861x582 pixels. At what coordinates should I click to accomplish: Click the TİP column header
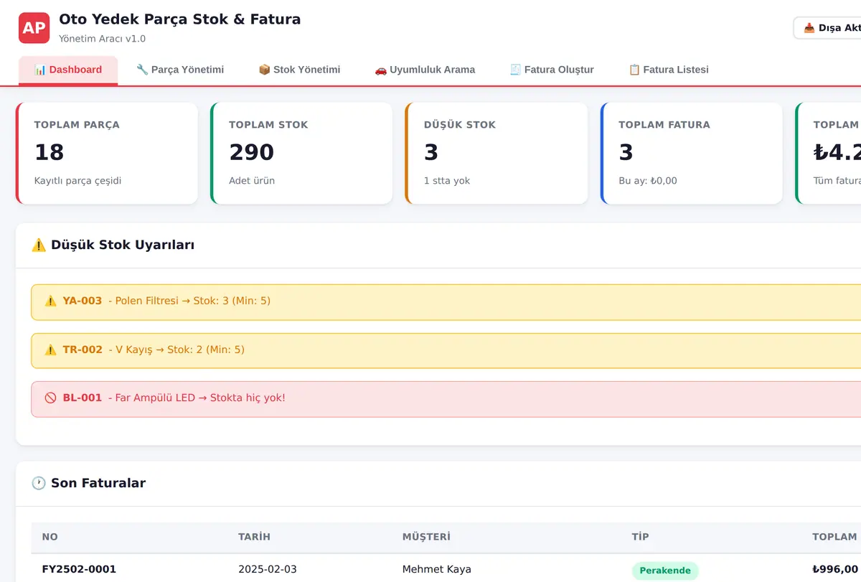[640, 538]
